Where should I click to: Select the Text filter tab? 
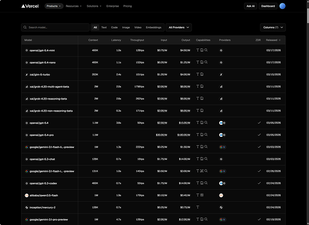point(104,27)
